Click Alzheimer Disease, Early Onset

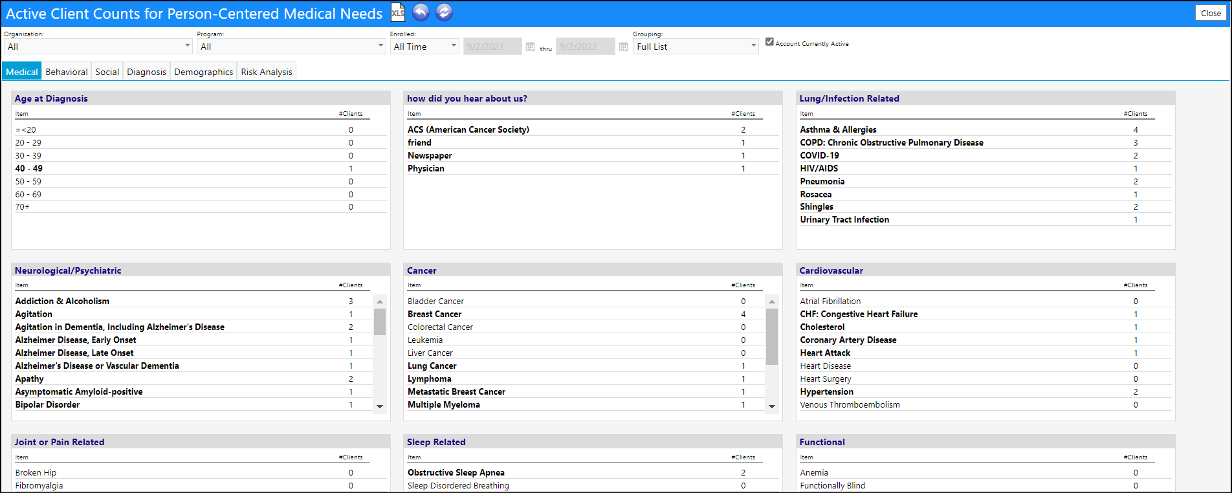point(193,340)
